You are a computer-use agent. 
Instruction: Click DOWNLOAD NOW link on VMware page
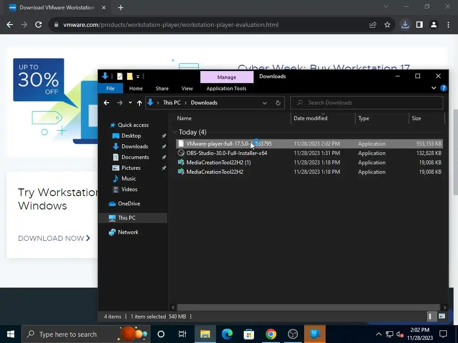coord(54,238)
